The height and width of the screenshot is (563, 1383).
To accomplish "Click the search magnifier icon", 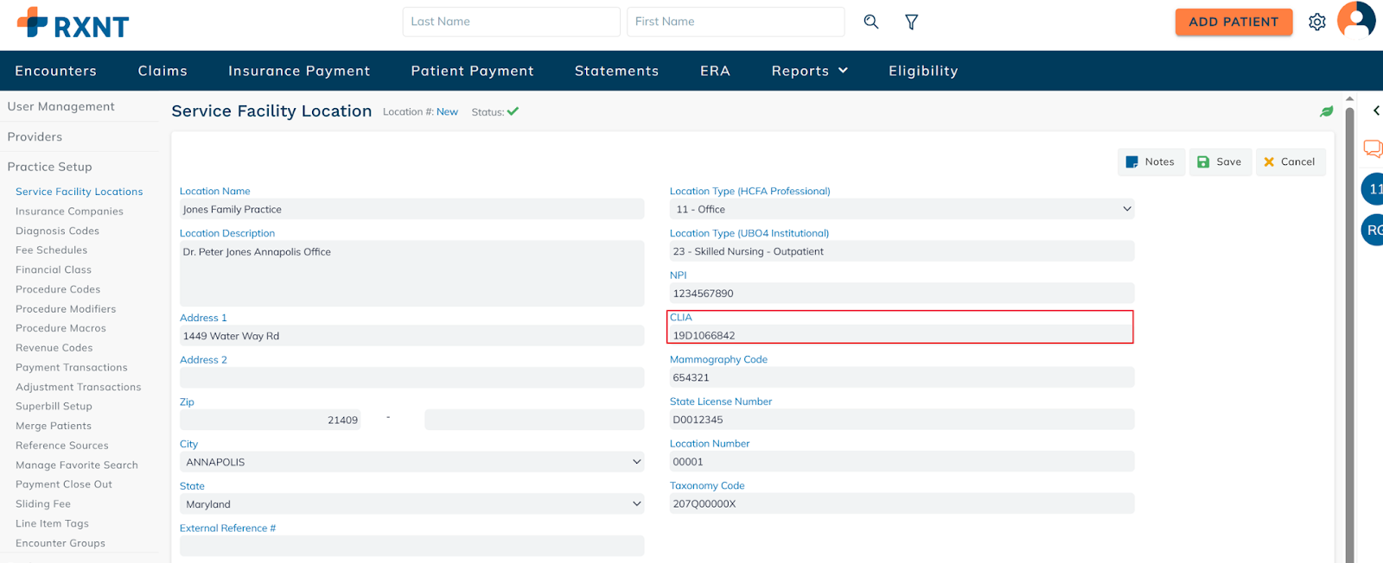I will click(x=870, y=22).
